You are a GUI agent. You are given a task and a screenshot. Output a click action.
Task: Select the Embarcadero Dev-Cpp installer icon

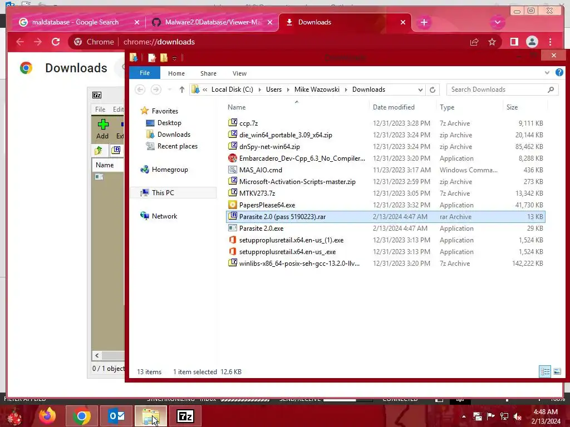pos(232,158)
